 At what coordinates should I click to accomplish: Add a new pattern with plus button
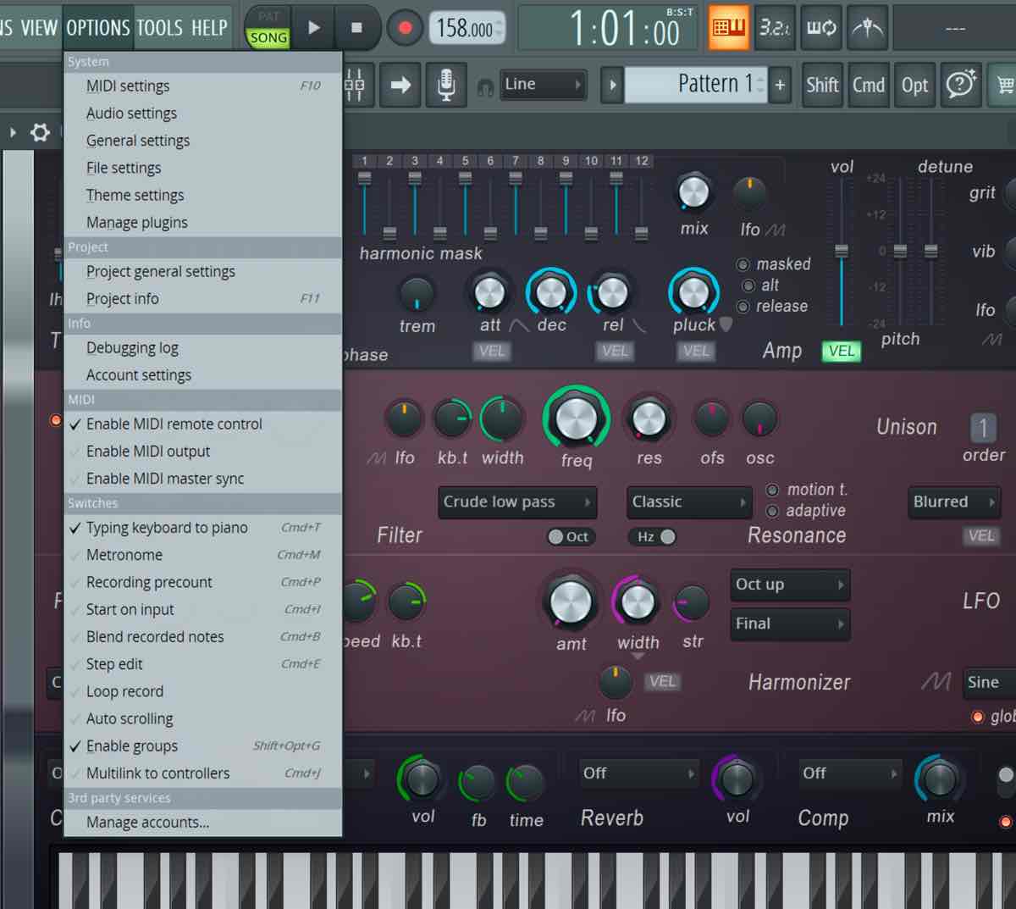point(780,85)
